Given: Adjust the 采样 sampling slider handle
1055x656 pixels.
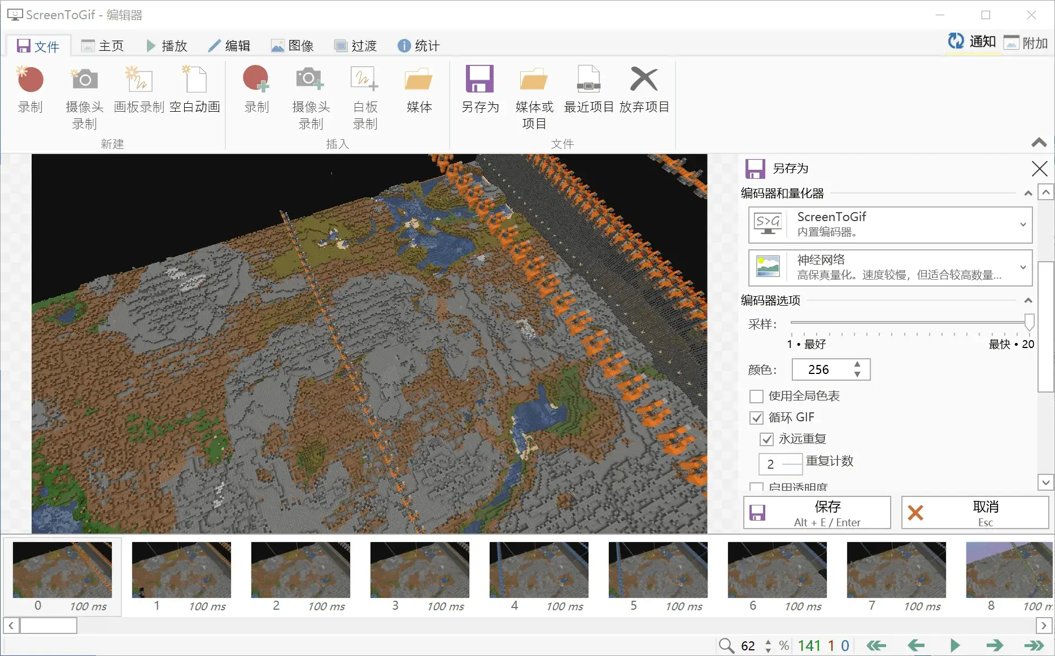Looking at the screenshot, I should [1030, 322].
